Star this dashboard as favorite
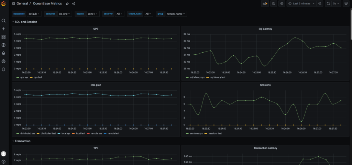This screenshot has width=352, height=165. [67, 3]
